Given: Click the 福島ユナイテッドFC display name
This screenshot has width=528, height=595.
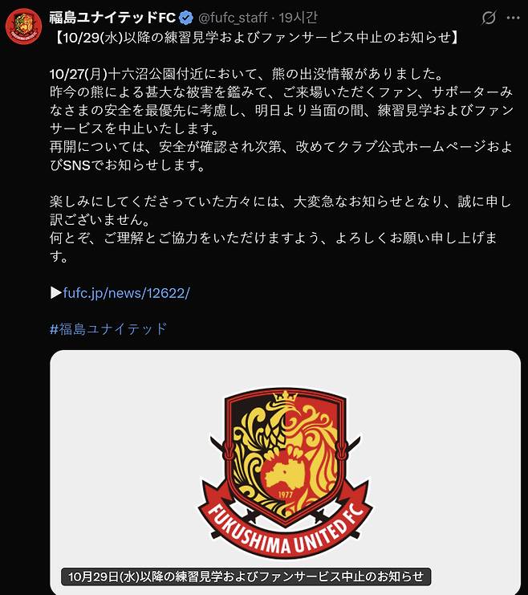Looking at the screenshot, I should click(x=112, y=18).
